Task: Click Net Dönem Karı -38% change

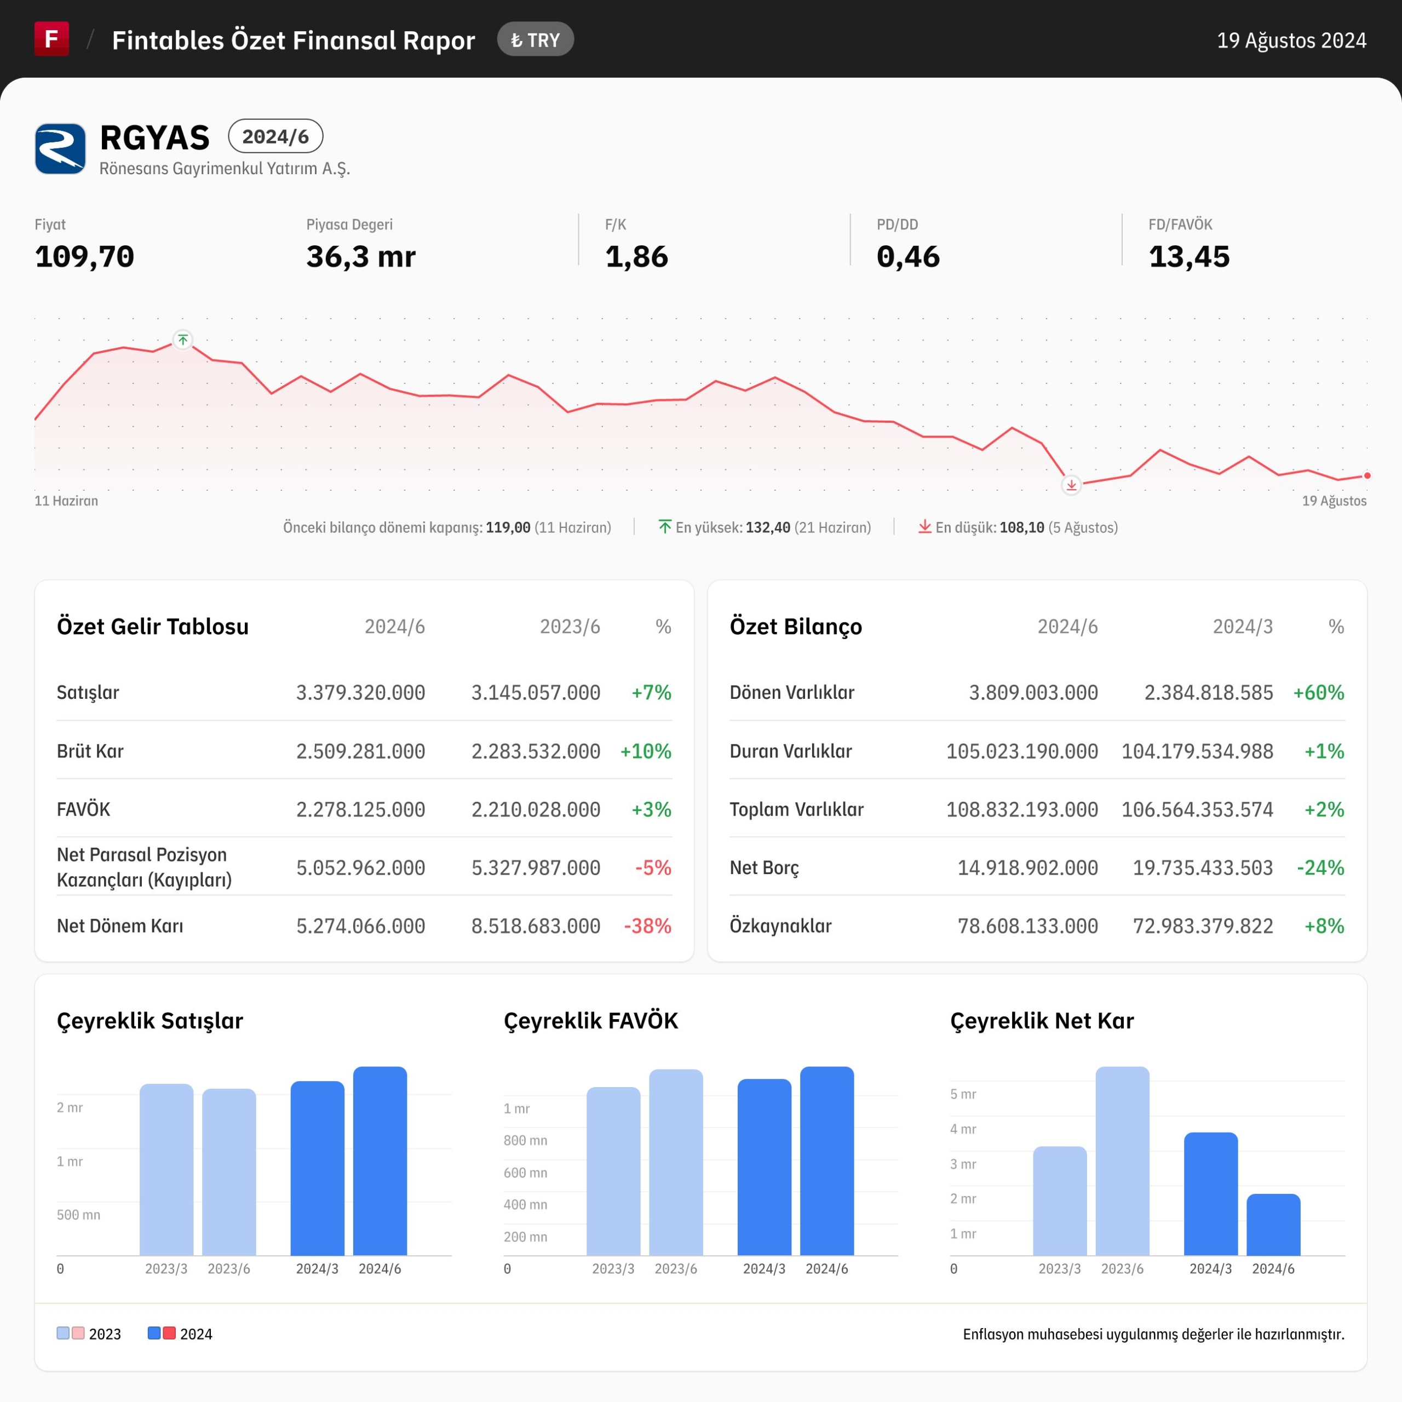Action: (647, 926)
